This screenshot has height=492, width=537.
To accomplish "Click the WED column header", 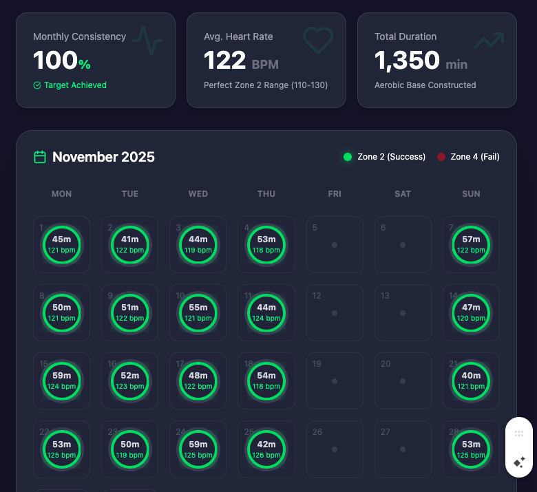I will tap(198, 194).
